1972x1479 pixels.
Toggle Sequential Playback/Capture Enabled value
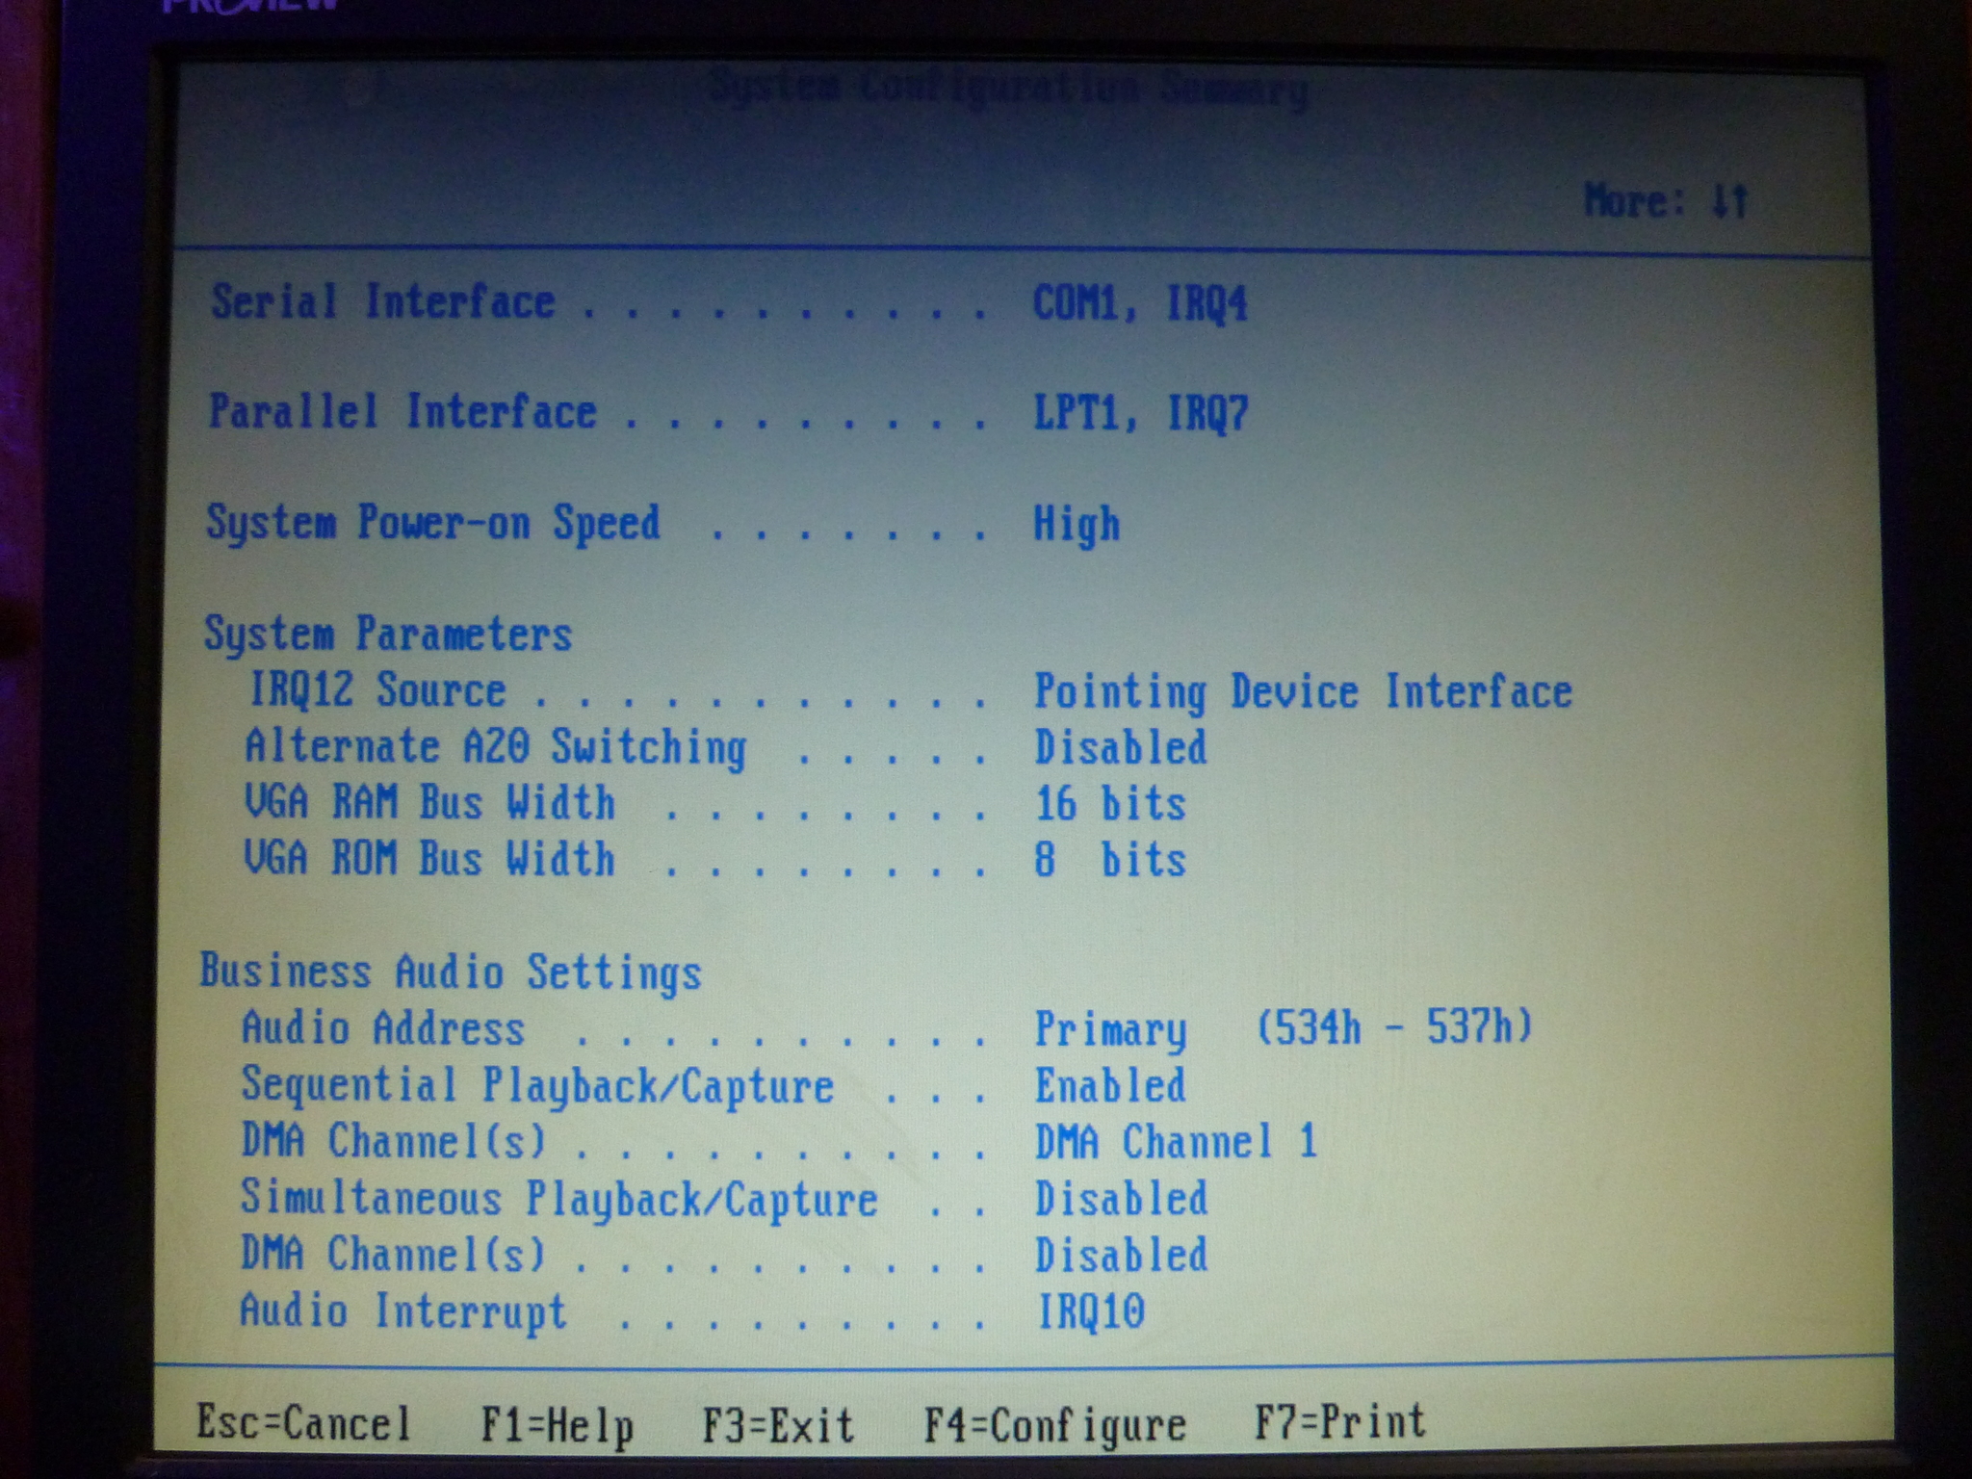click(x=1110, y=1086)
